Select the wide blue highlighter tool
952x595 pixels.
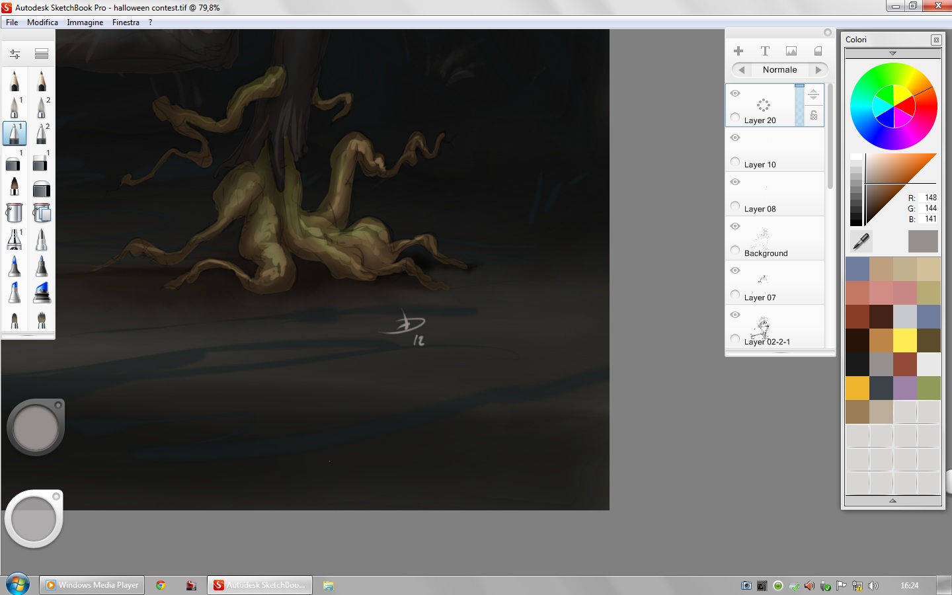[42, 292]
